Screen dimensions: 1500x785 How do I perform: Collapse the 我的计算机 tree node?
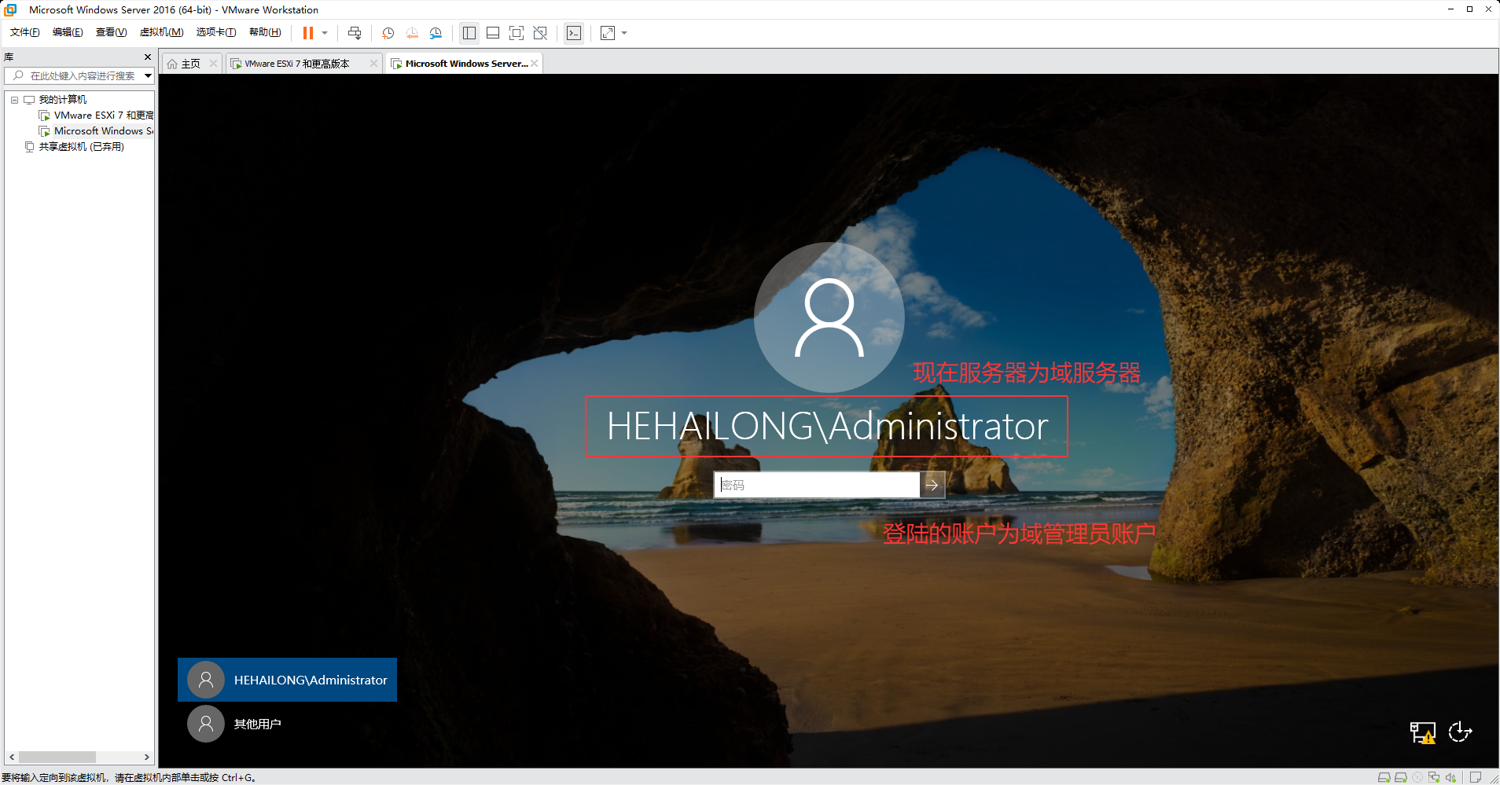click(14, 100)
